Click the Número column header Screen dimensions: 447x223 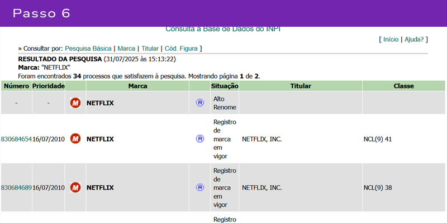16,86
